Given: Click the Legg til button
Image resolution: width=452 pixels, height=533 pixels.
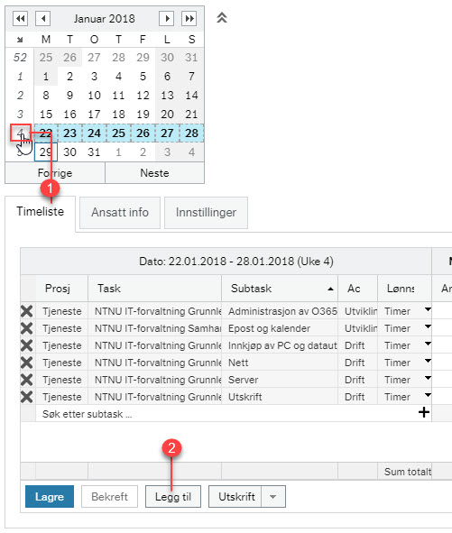Looking at the screenshot, I should point(173,497).
